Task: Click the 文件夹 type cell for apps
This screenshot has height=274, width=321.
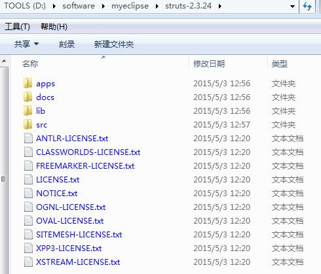Action: [x=284, y=84]
